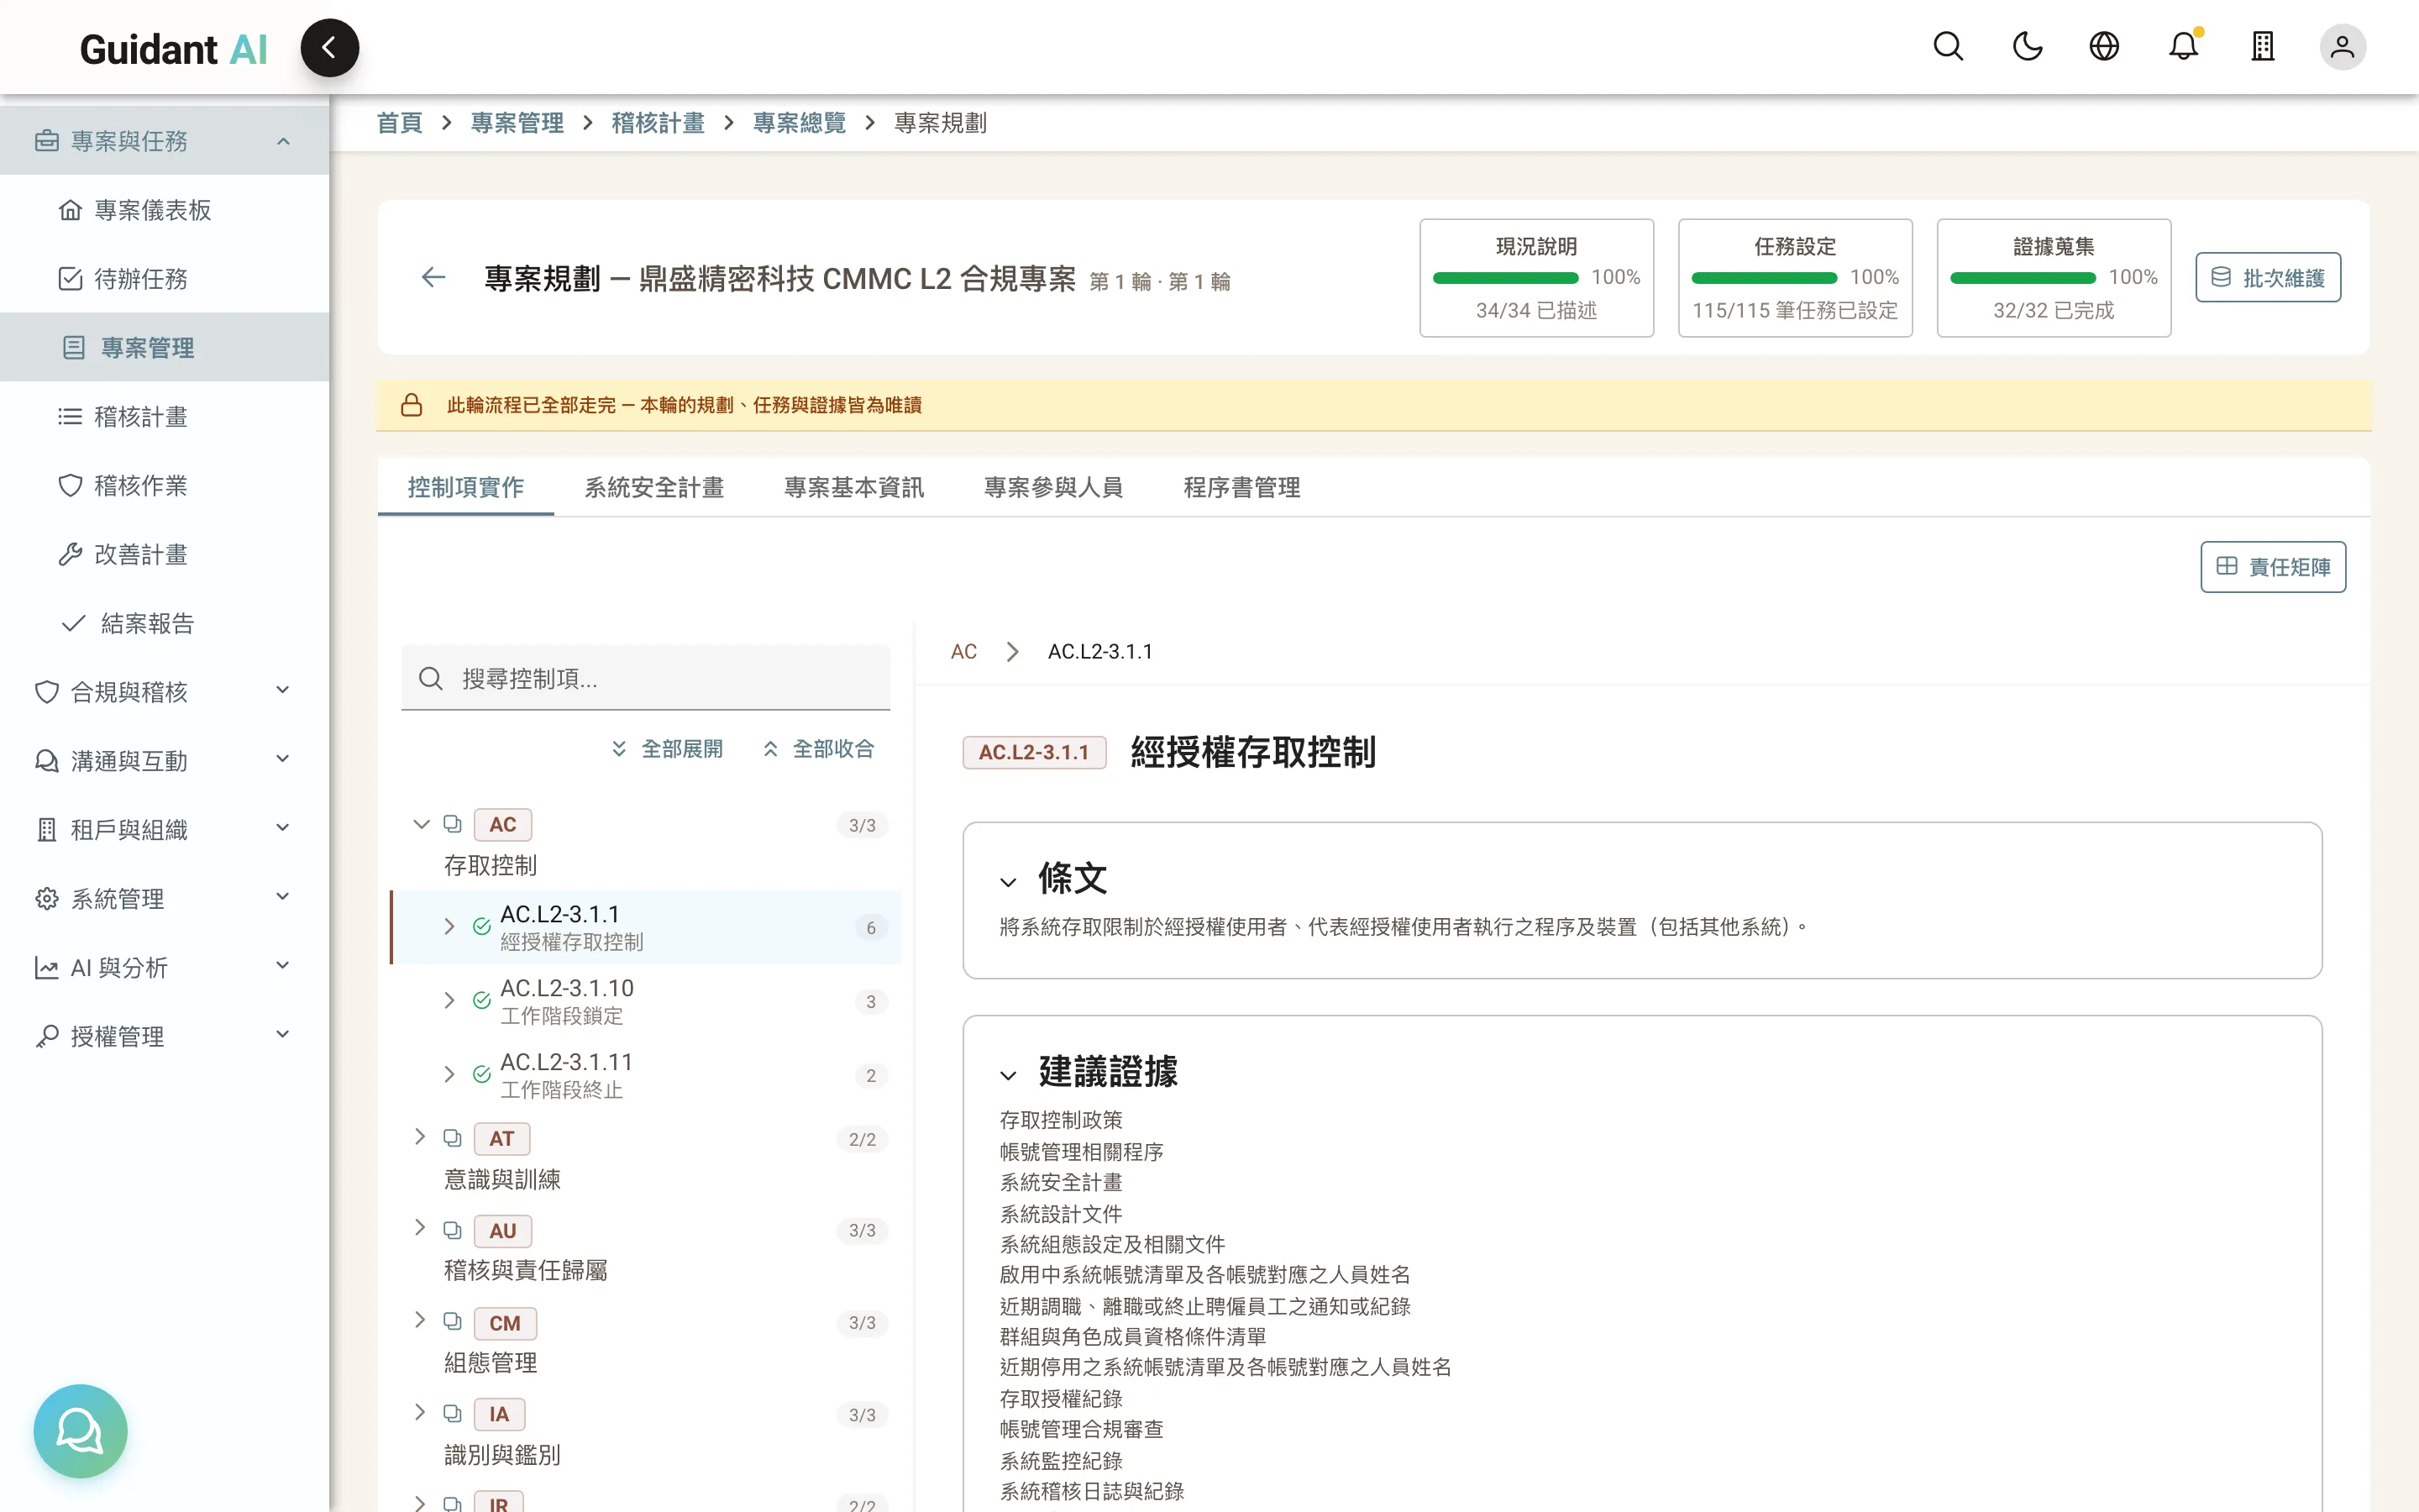Open 專案儀表板 in sidebar

[x=164, y=210]
